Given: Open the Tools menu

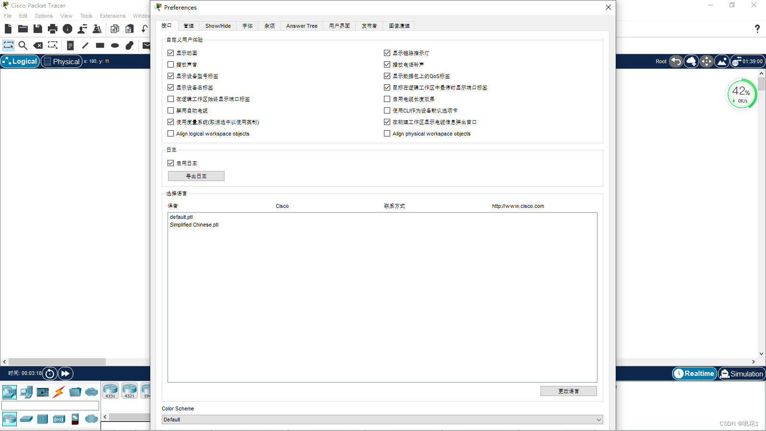Looking at the screenshot, I should (x=86, y=16).
